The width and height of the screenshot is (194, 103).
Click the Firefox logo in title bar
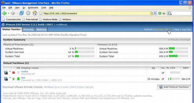pos(3,3)
